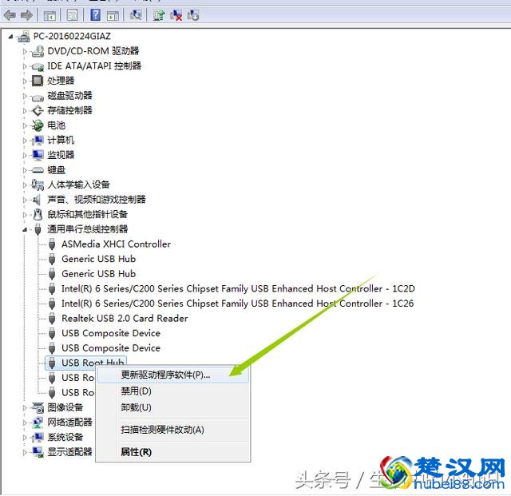Click the Back arrow toolbar icon
The height and width of the screenshot is (496, 511).
[x=10, y=15]
